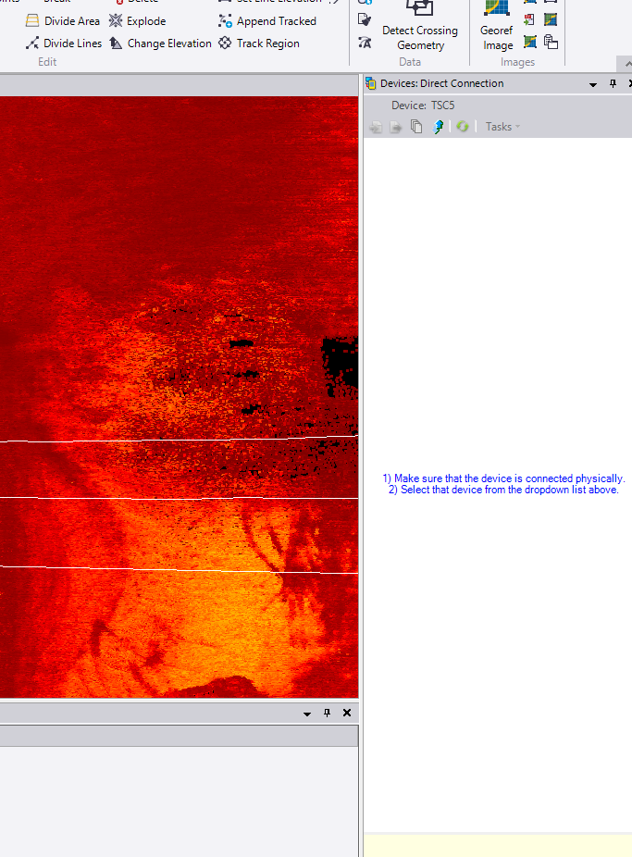Open the Change Elevation command
Image resolution: width=632 pixels, height=857 pixels.
[160, 43]
